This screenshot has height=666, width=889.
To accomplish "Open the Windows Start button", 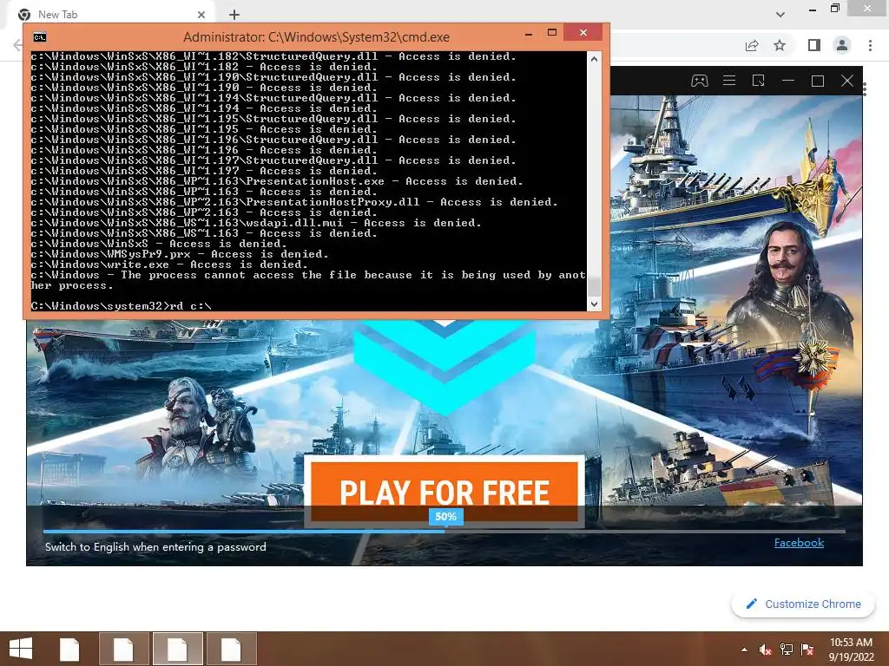I will point(21,649).
